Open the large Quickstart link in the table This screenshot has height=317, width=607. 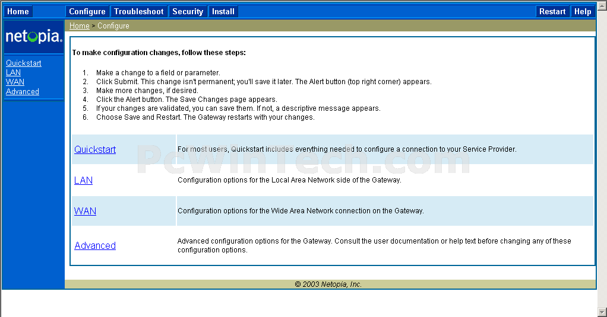coord(95,149)
